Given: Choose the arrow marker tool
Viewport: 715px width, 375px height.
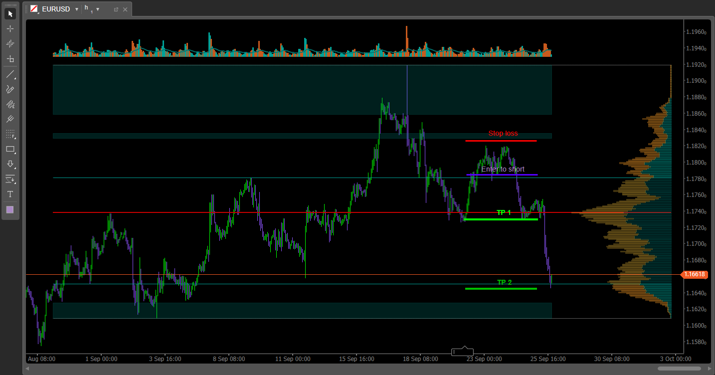Looking at the screenshot, I should 10,164.
